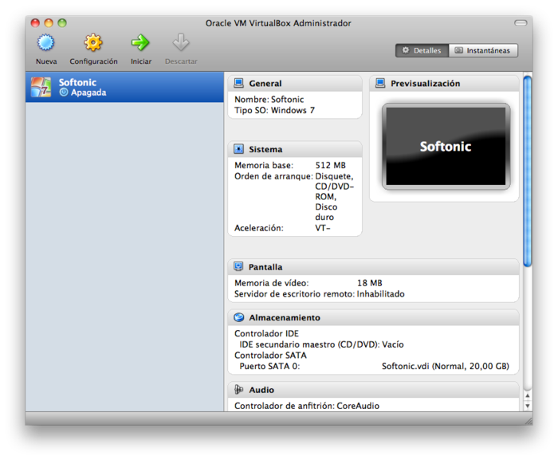Switch to the Instantáneas tab
The width and height of the screenshot is (558, 460).
[x=483, y=50]
